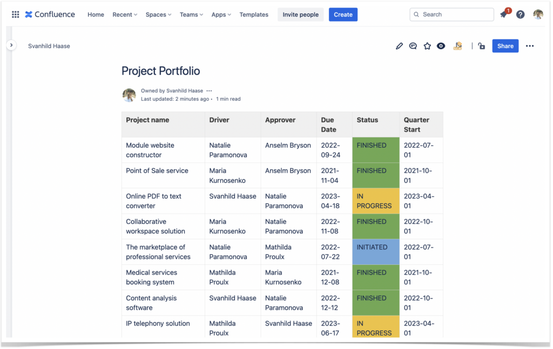Open Templates in the top navigation
553x349 pixels.
click(x=254, y=15)
